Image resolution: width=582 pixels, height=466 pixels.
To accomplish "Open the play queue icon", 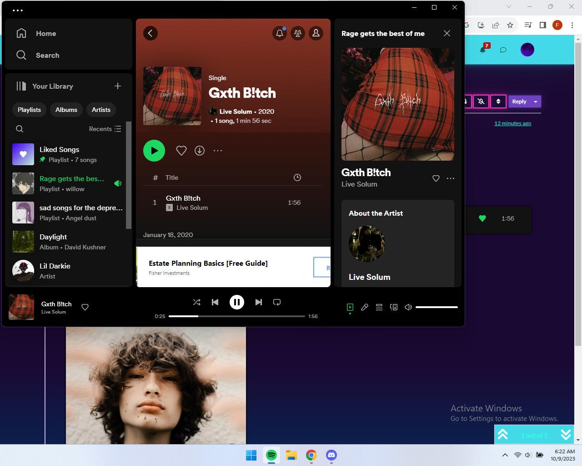I will 379,307.
